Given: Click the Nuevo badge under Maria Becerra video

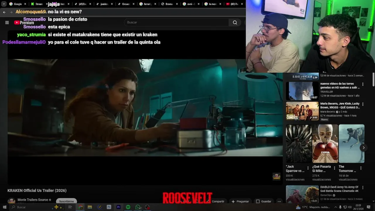Looking at the screenshot, I should point(324,120).
